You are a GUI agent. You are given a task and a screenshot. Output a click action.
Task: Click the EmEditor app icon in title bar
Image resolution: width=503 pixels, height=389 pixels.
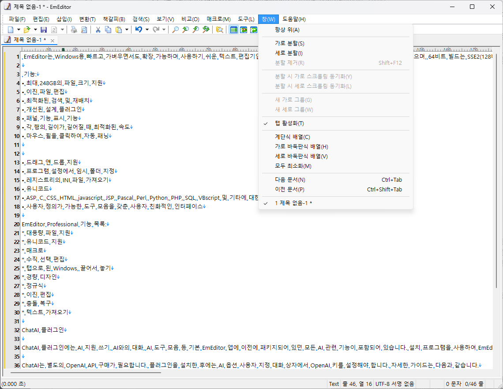click(7, 7)
